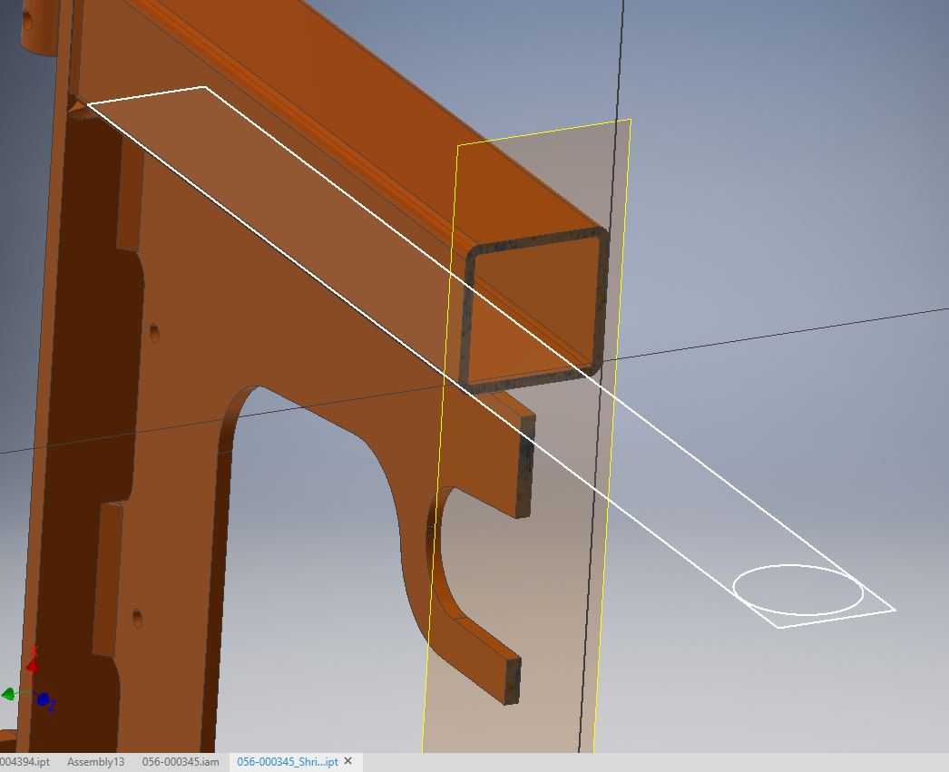Switch to the Assembly13 tab
This screenshot has height=772, width=949.
pos(93,762)
